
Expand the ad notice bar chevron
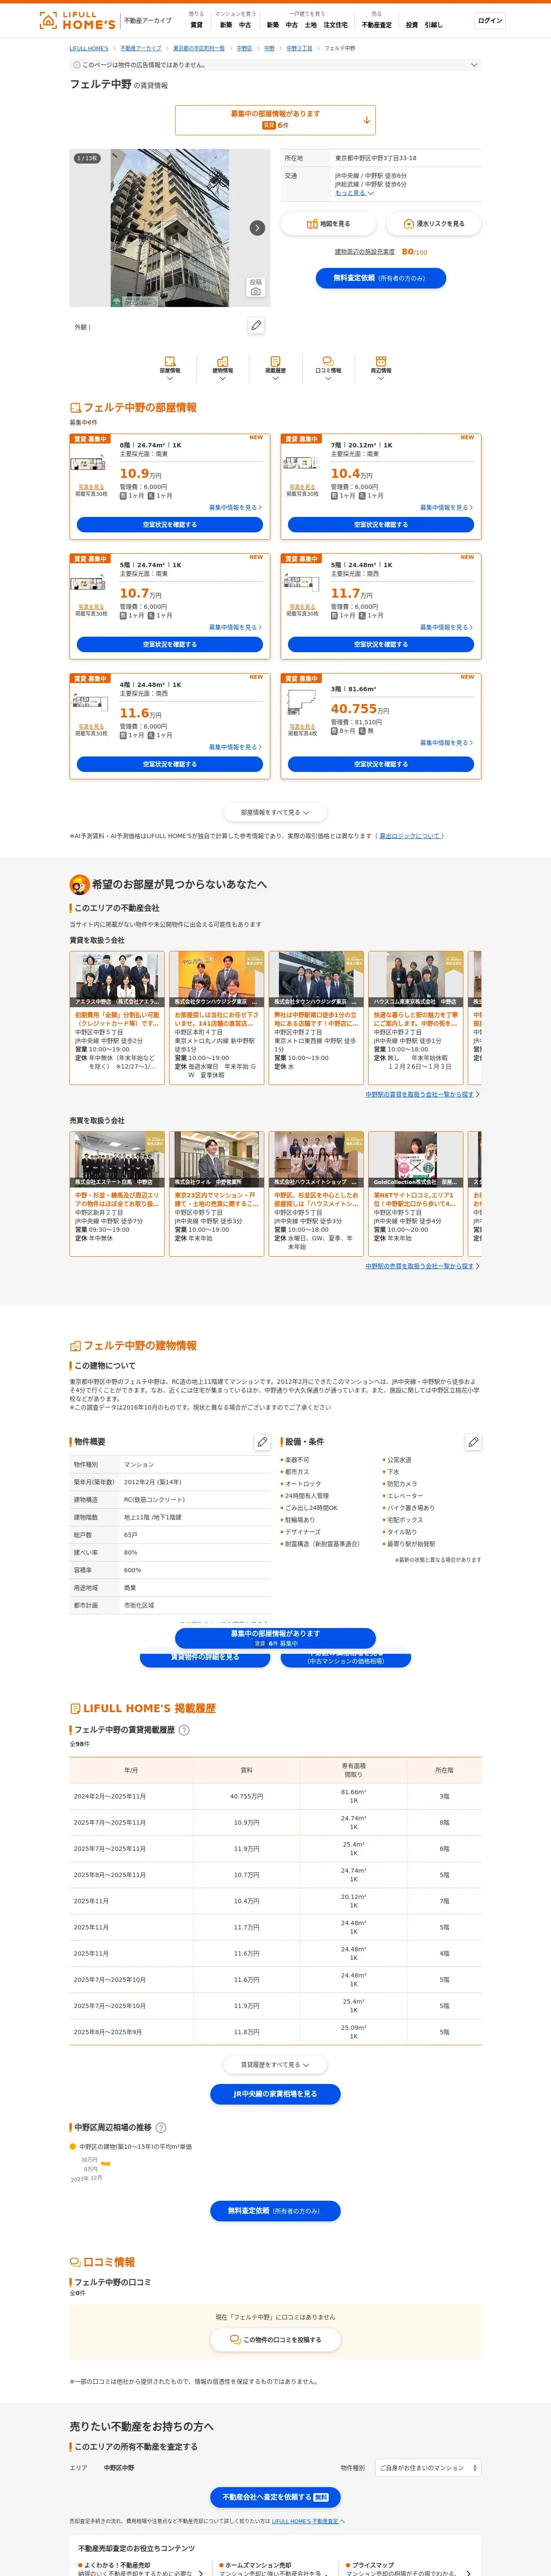tap(474, 65)
